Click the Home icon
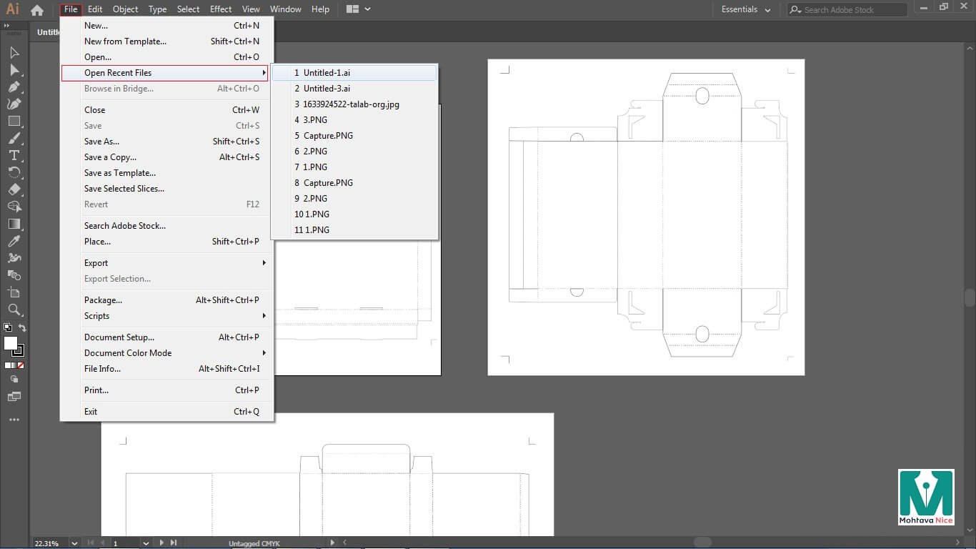Viewport: 976px width, 549px height. click(37, 10)
